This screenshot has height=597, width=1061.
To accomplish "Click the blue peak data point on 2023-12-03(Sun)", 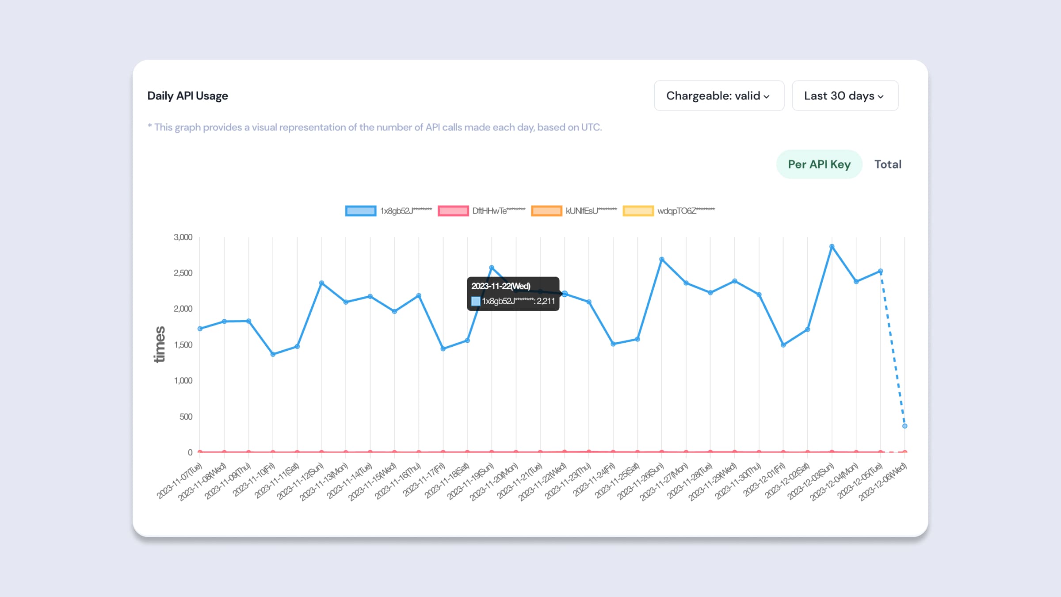I will 832,246.
